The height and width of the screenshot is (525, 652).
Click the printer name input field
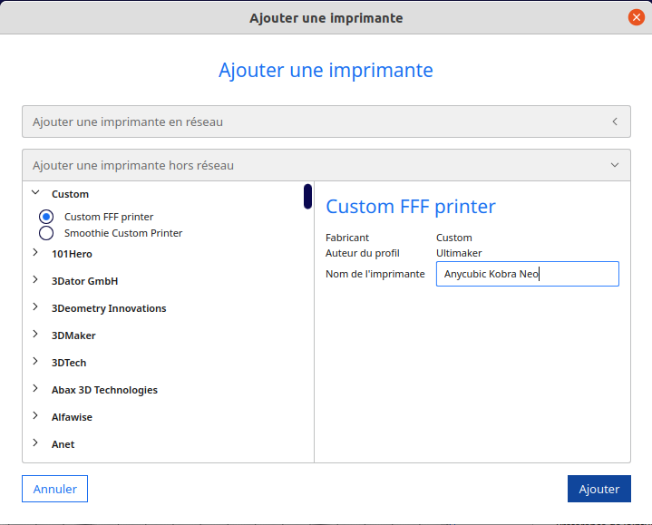[527, 274]
